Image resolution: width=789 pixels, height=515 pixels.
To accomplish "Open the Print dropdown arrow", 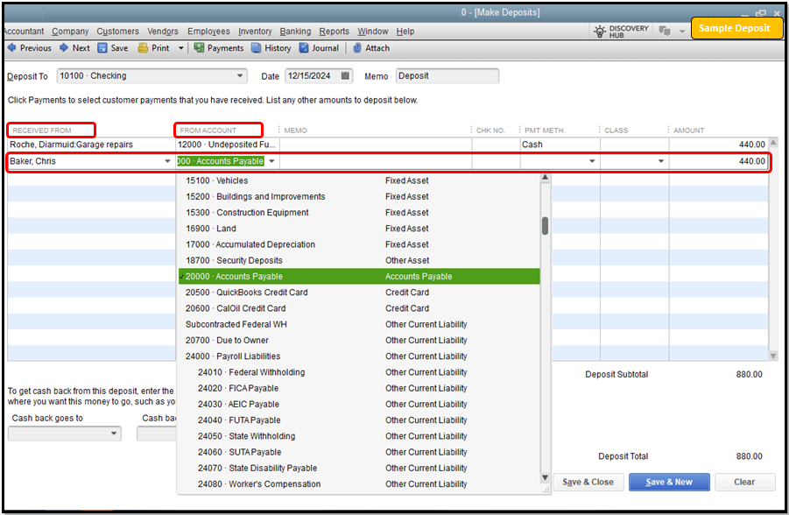I will tap(179, 48).
